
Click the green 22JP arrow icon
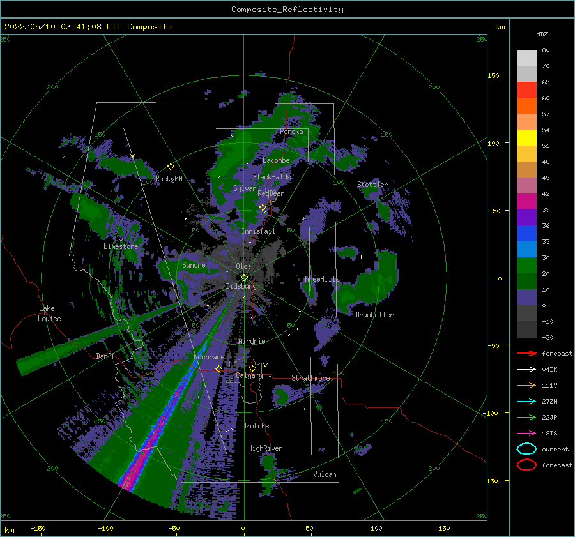pyautogui.click(x=526, y=417)
